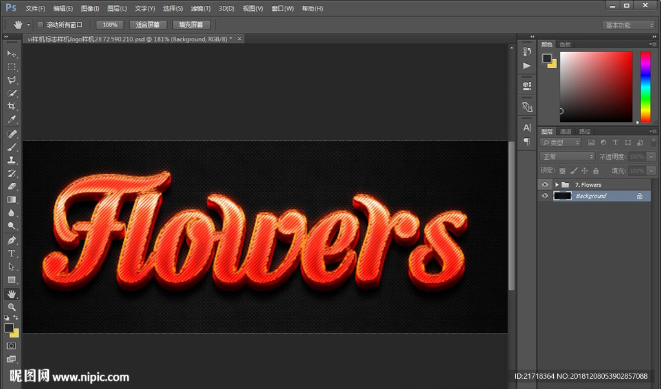The height and width of the screenshot is (389, 661).
Task: Open the 正常 blend mode dropdown
Action: 567,157
